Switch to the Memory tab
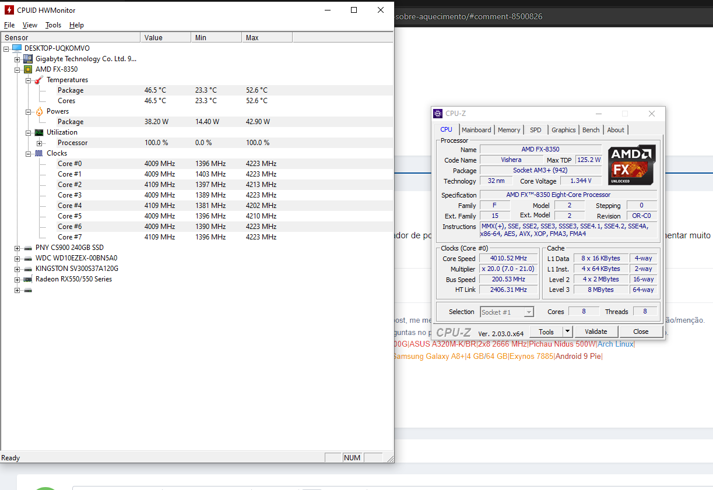The height and width of the screenshot is (490, 713). point(509,130)
